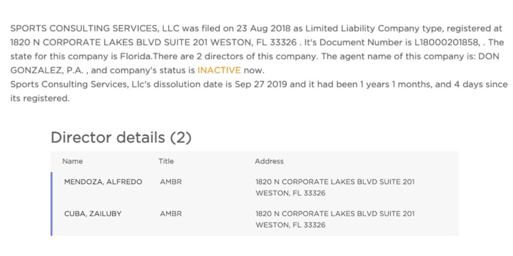
Task: Click the Sep 27 2019 dissolution date
Action: tap(261, 84)
